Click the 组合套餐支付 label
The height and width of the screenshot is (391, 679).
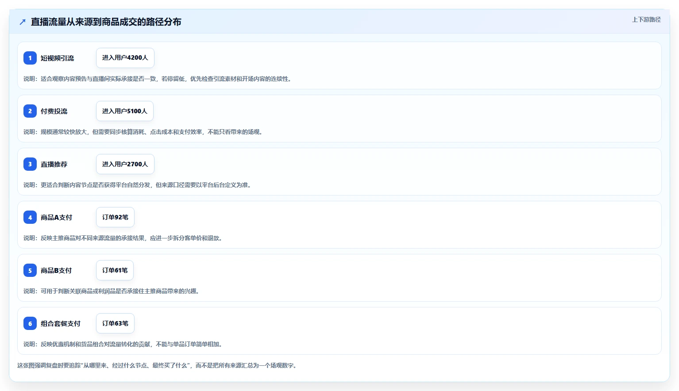61,323
